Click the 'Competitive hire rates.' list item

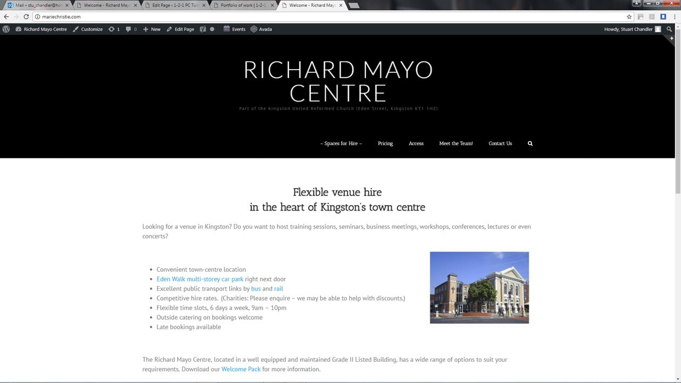click(281, 298)
